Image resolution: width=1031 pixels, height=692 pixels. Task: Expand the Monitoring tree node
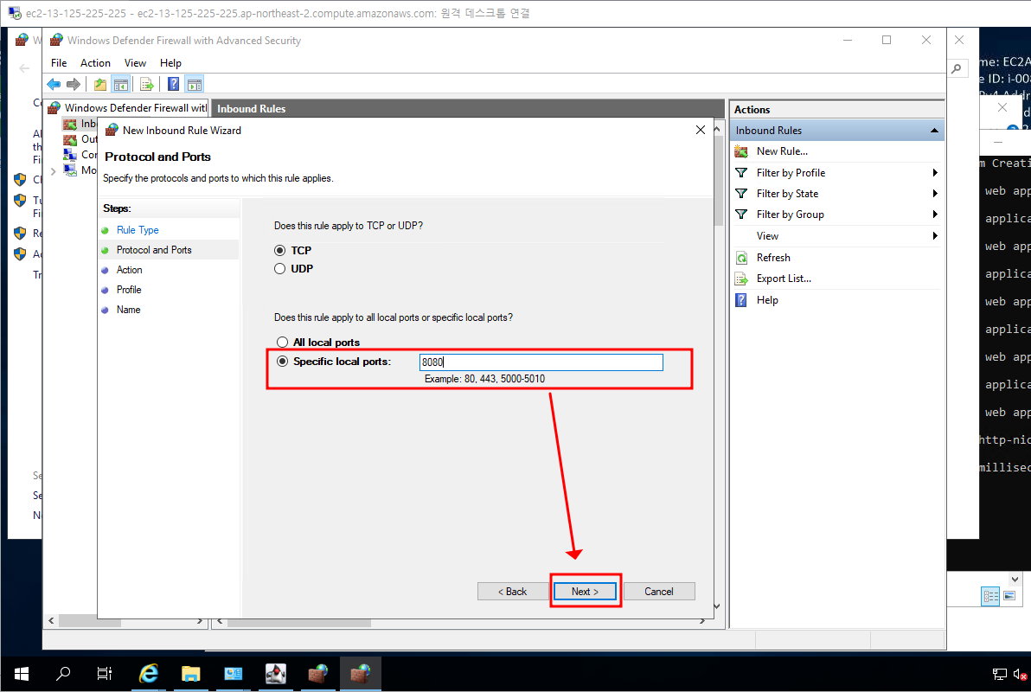pos(54,171)
